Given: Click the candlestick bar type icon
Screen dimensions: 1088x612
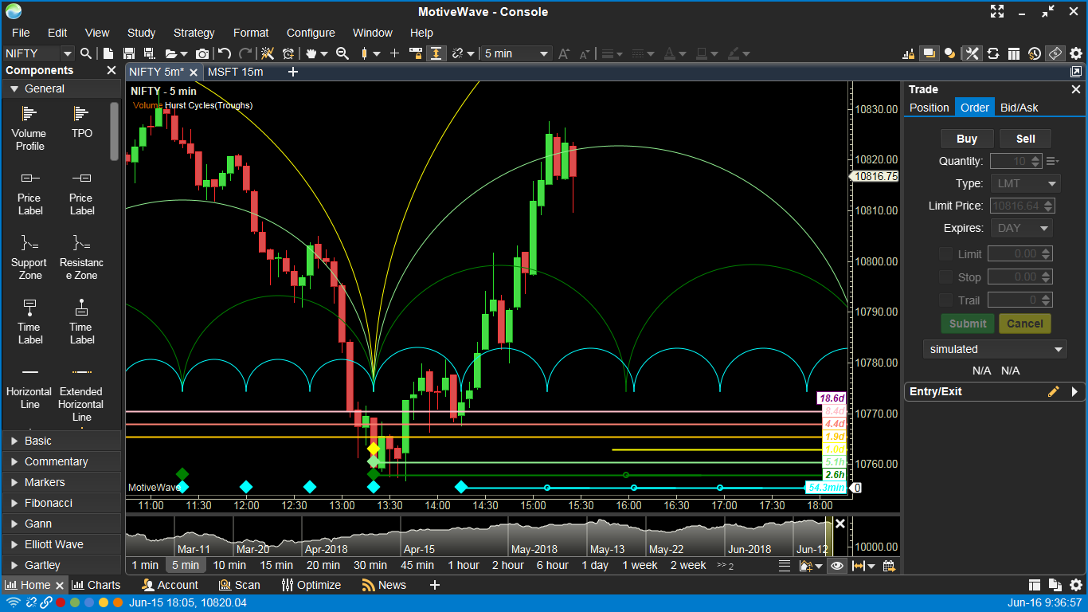Looking at the screenshot, I should 366,53.
